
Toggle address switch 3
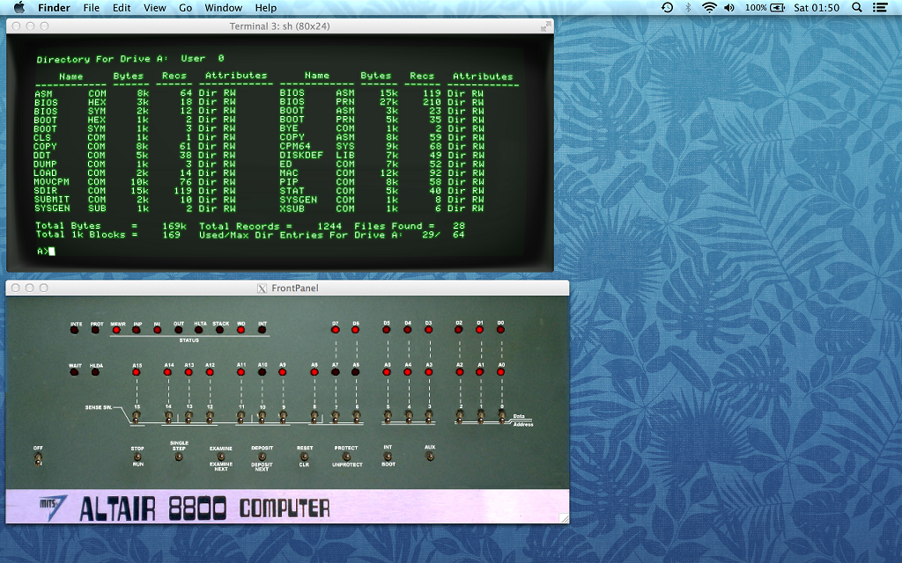[x=429, y=416]
